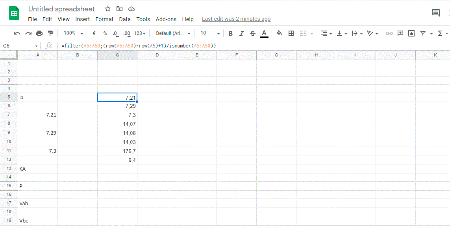The width and height of the screenshot is (450, 226).
Task: Open 'Last edit was 2 minutes ago' link
Action: [x=236, y=19]
